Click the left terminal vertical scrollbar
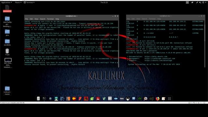This screenshot has height=117, width=208. pos(119,44)
